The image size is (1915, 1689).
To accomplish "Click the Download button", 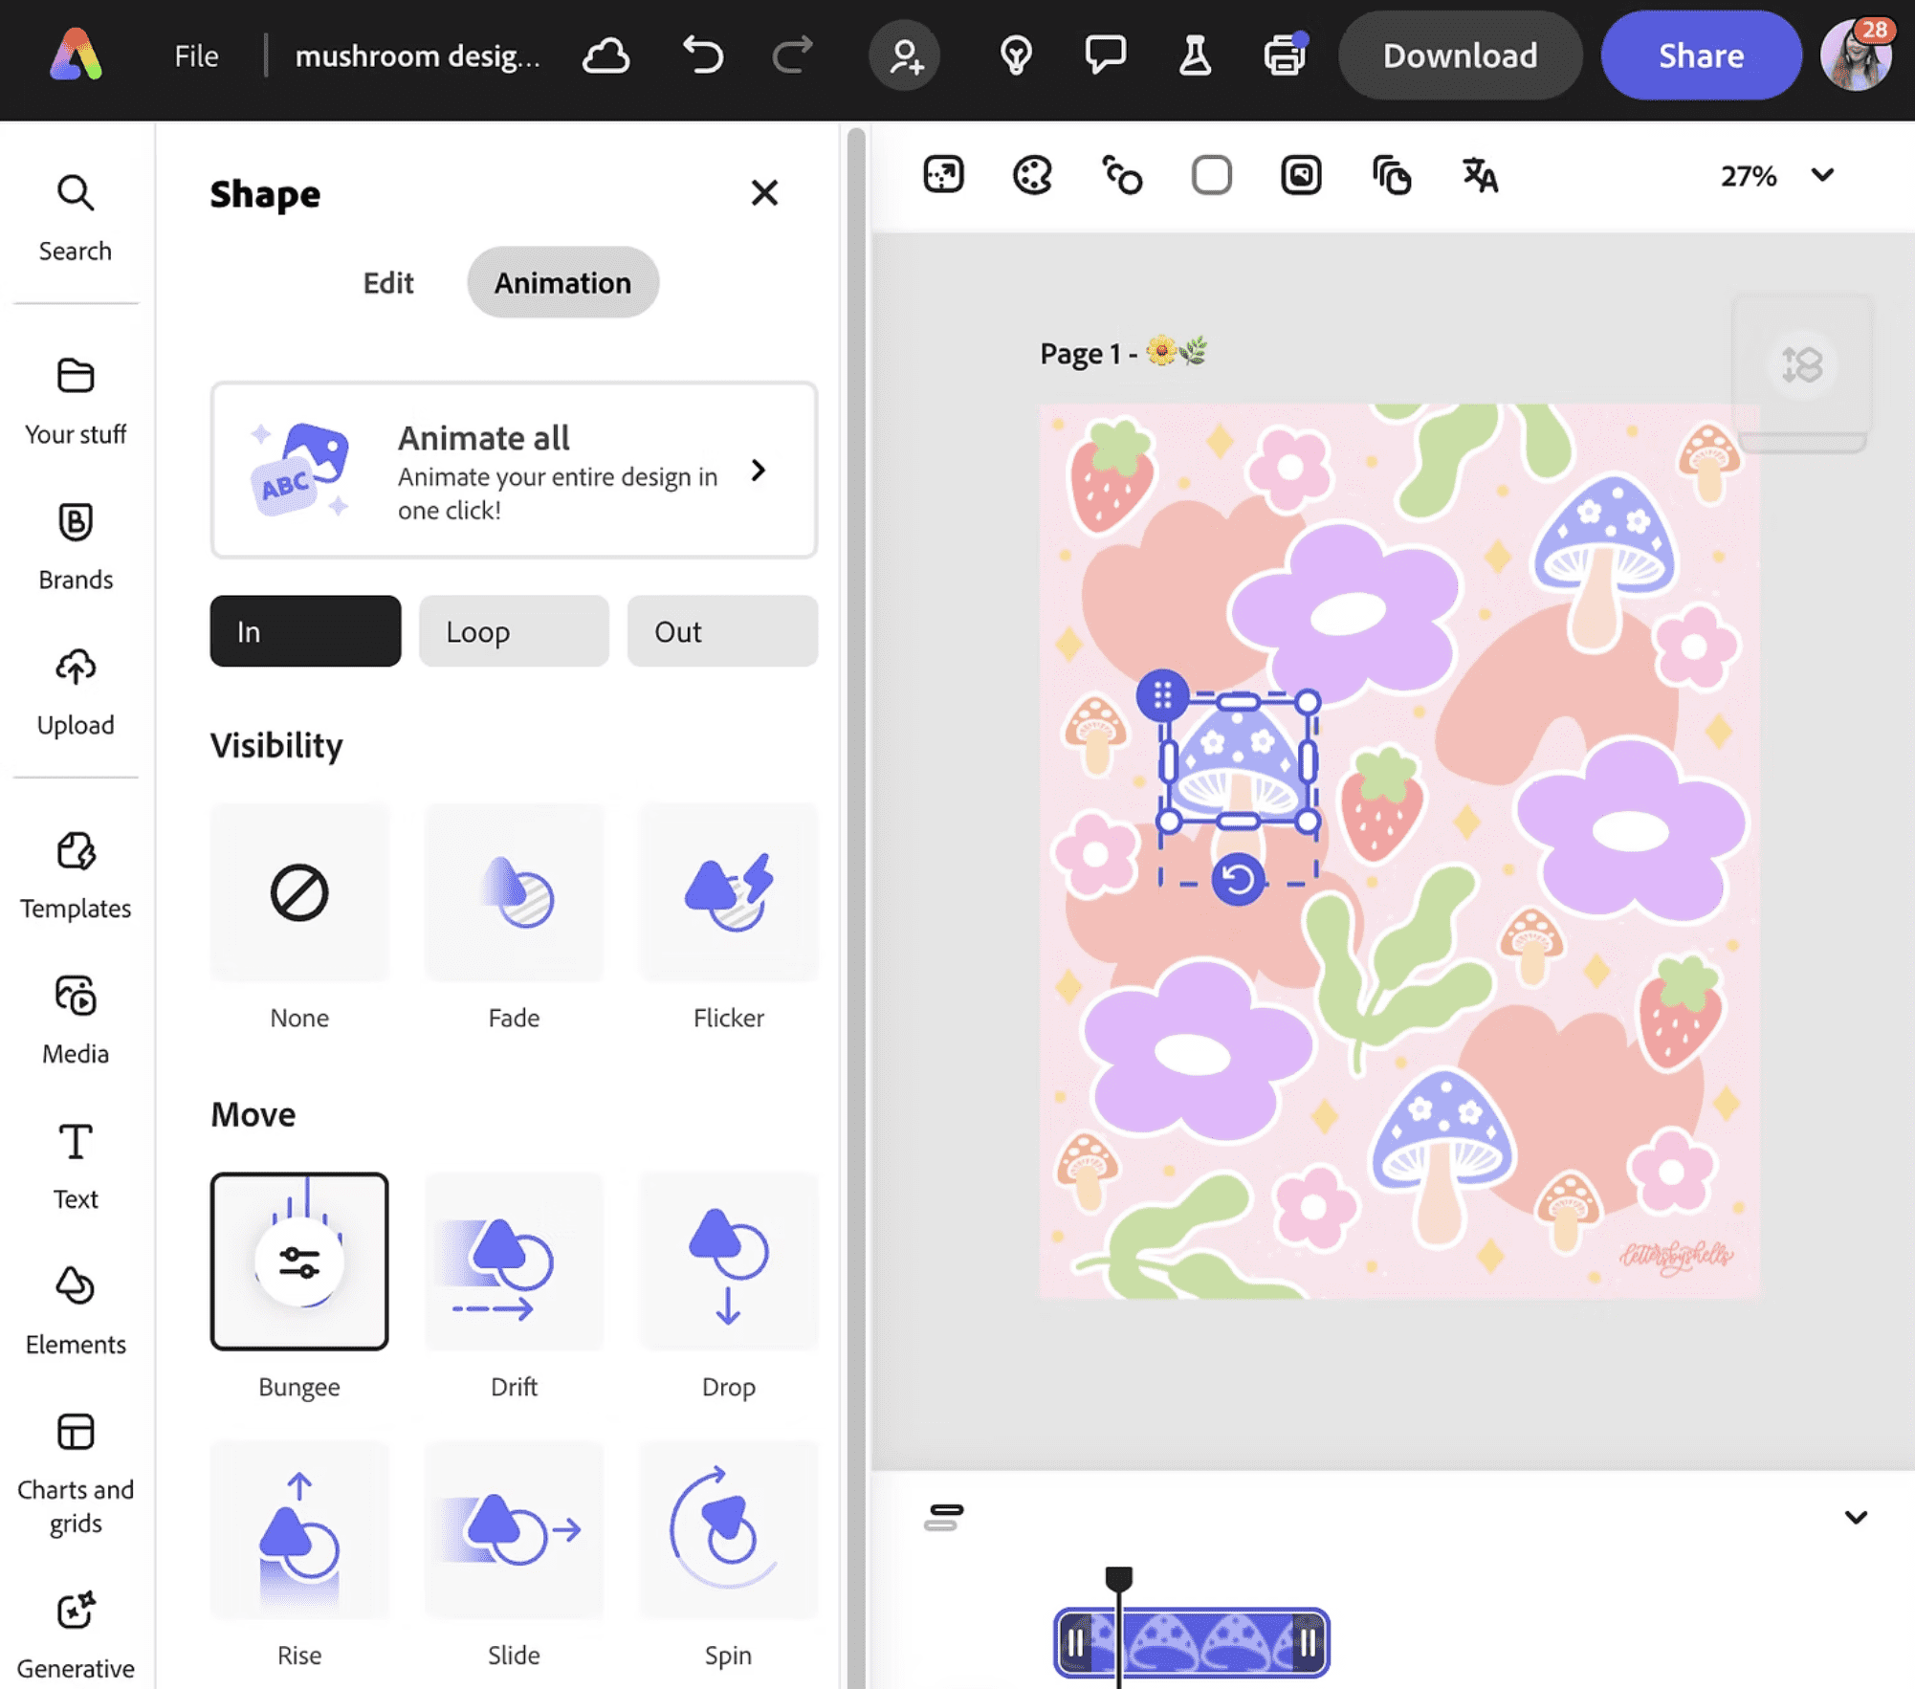I will (1460, 55).
